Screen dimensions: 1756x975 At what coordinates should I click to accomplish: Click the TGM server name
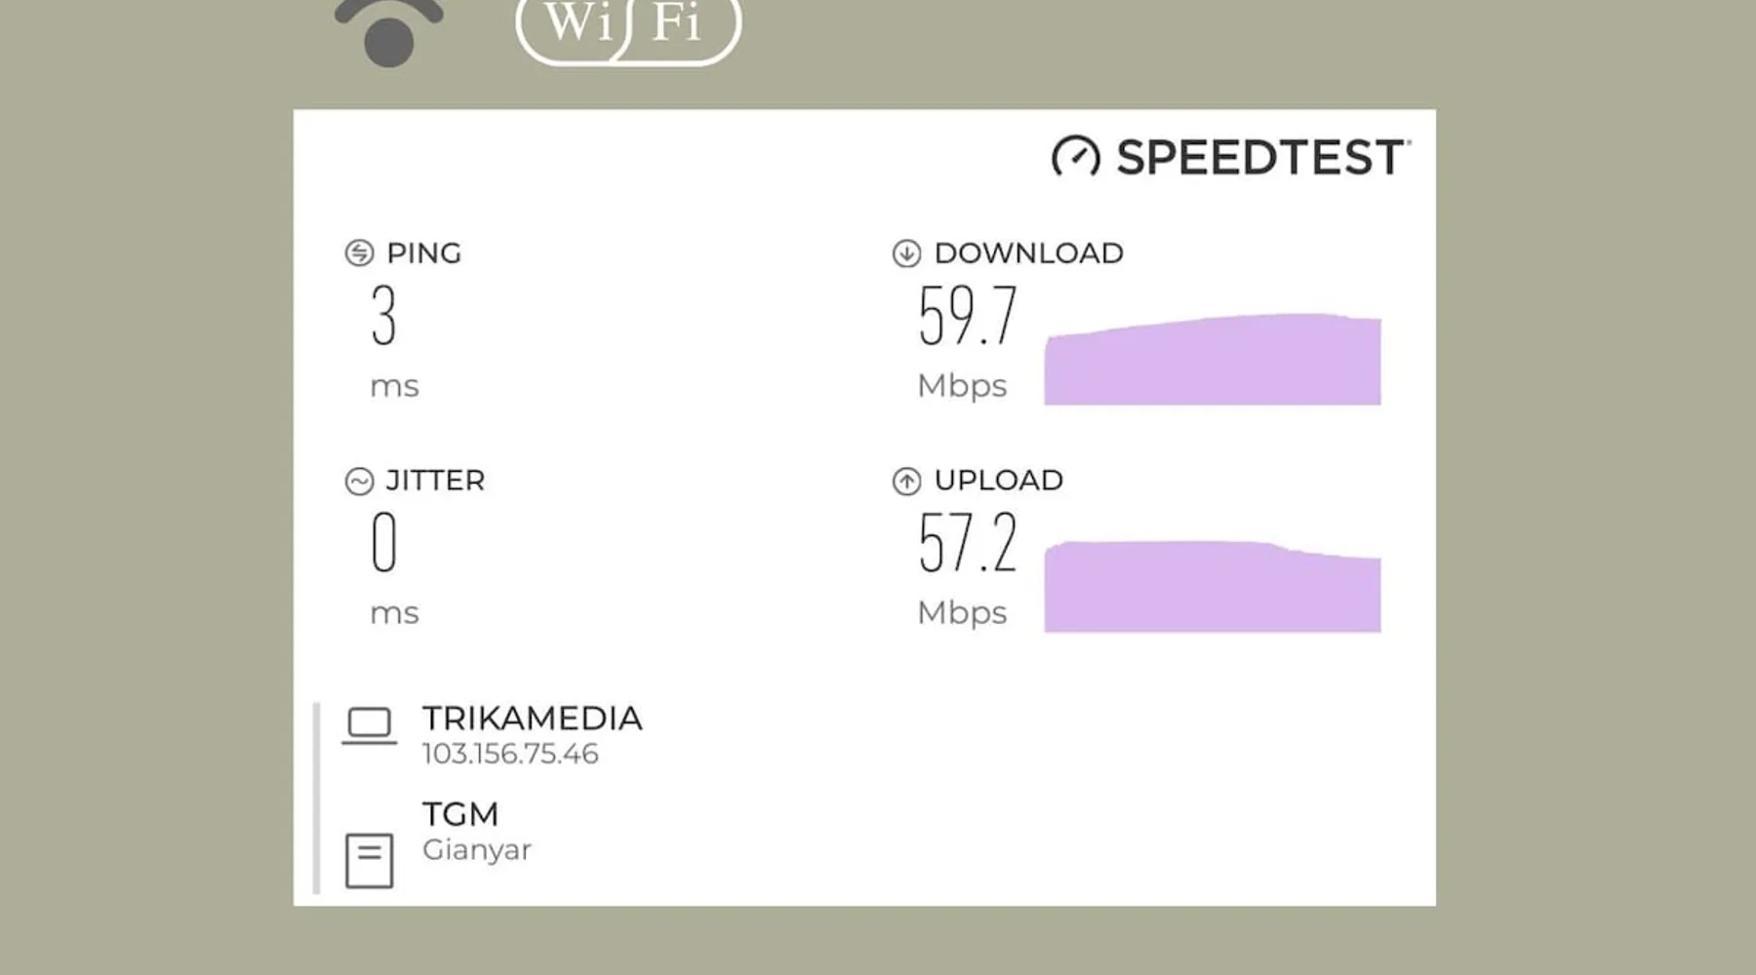pos(460,814)
